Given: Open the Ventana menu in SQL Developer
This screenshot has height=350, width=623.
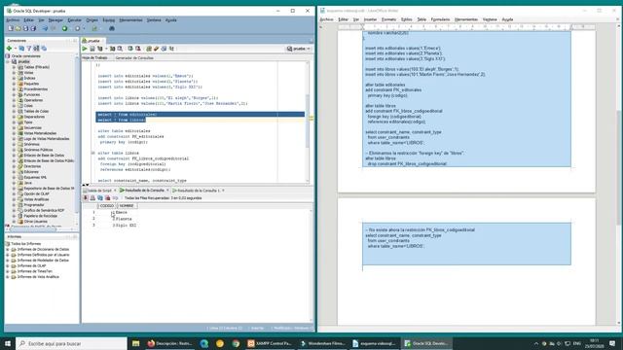Looking at the screenshot, I should click(154, 19).
